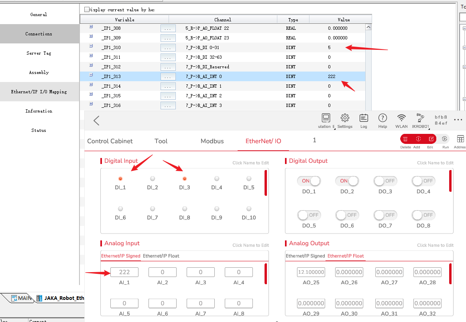Image resolution: width=466 pixels, height=322 pixels.
Task: Click the AI_1 input field showing 222
Action: (x=124, y=272)
